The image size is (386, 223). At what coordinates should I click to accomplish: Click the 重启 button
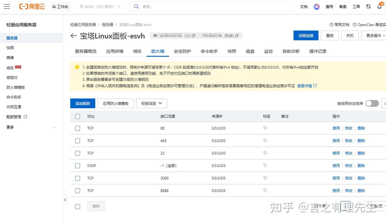330,36
